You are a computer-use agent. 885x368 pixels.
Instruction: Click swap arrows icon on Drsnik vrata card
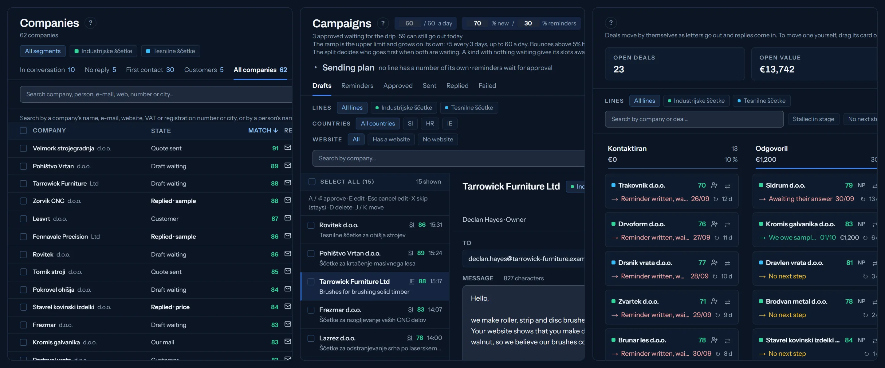[x=727, y=263]
